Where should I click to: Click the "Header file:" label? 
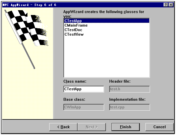(120, 81)
